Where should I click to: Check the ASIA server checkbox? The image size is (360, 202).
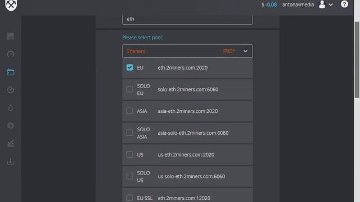tap(130, 111)
